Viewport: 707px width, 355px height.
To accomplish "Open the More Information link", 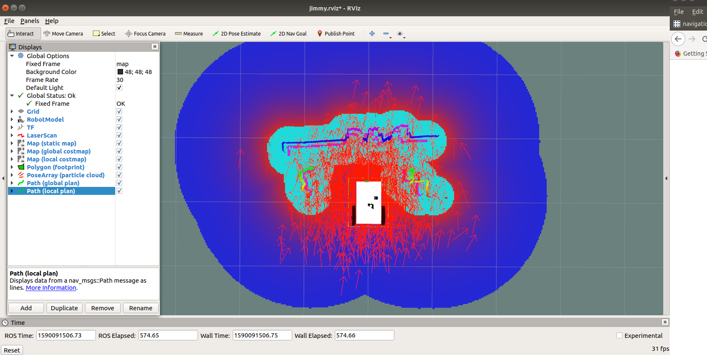I will (51, 288).
